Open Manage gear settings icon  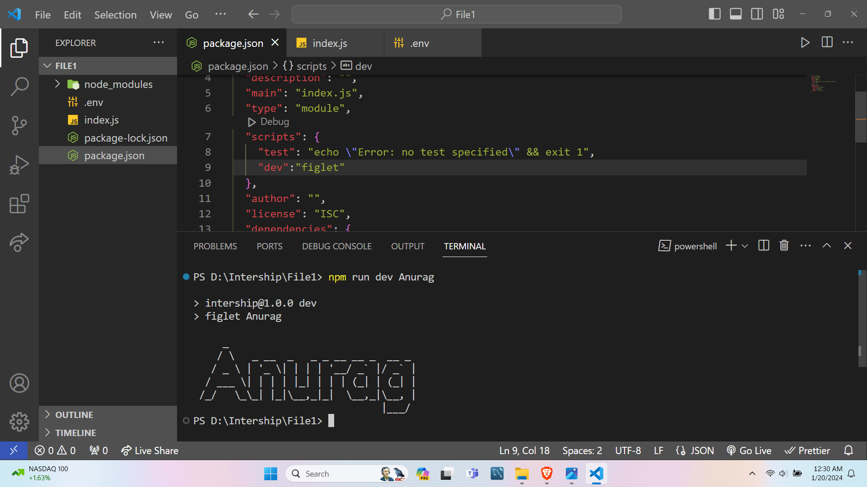coord(19,422)
